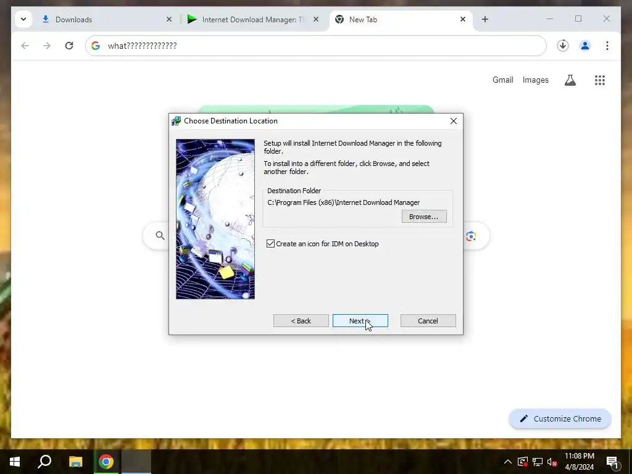This screenshot has height=474, width=632.
Task: Click the blank running app taskbar button
Action: coord(136,462)
